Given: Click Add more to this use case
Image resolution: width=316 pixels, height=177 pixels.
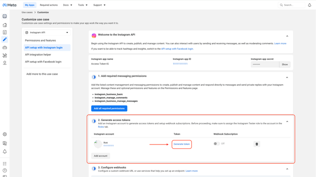Looking at the screenshot, I should (42, 74).
